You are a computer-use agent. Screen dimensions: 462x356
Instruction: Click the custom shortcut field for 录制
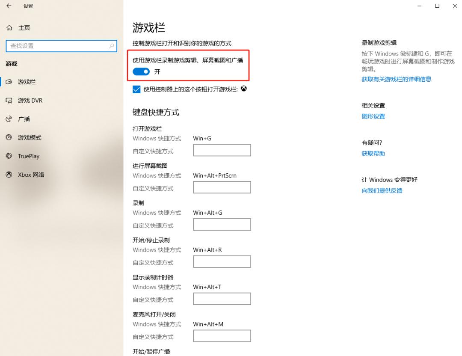(222, 224)
